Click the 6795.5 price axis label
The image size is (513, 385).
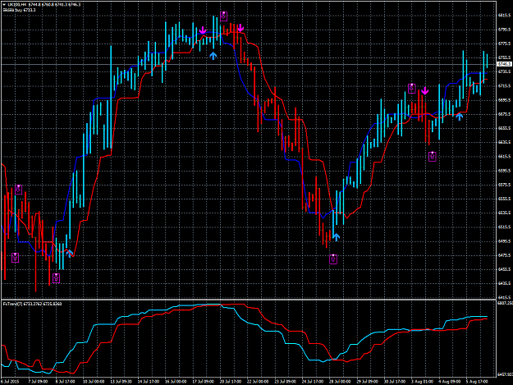tap(506, 30)
